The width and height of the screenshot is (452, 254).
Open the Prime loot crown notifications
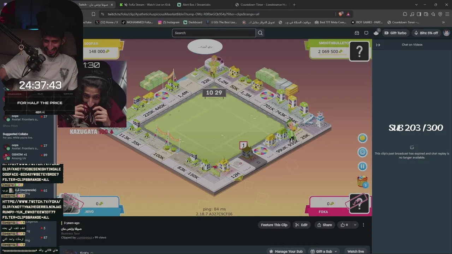click(x=376, y=33)
